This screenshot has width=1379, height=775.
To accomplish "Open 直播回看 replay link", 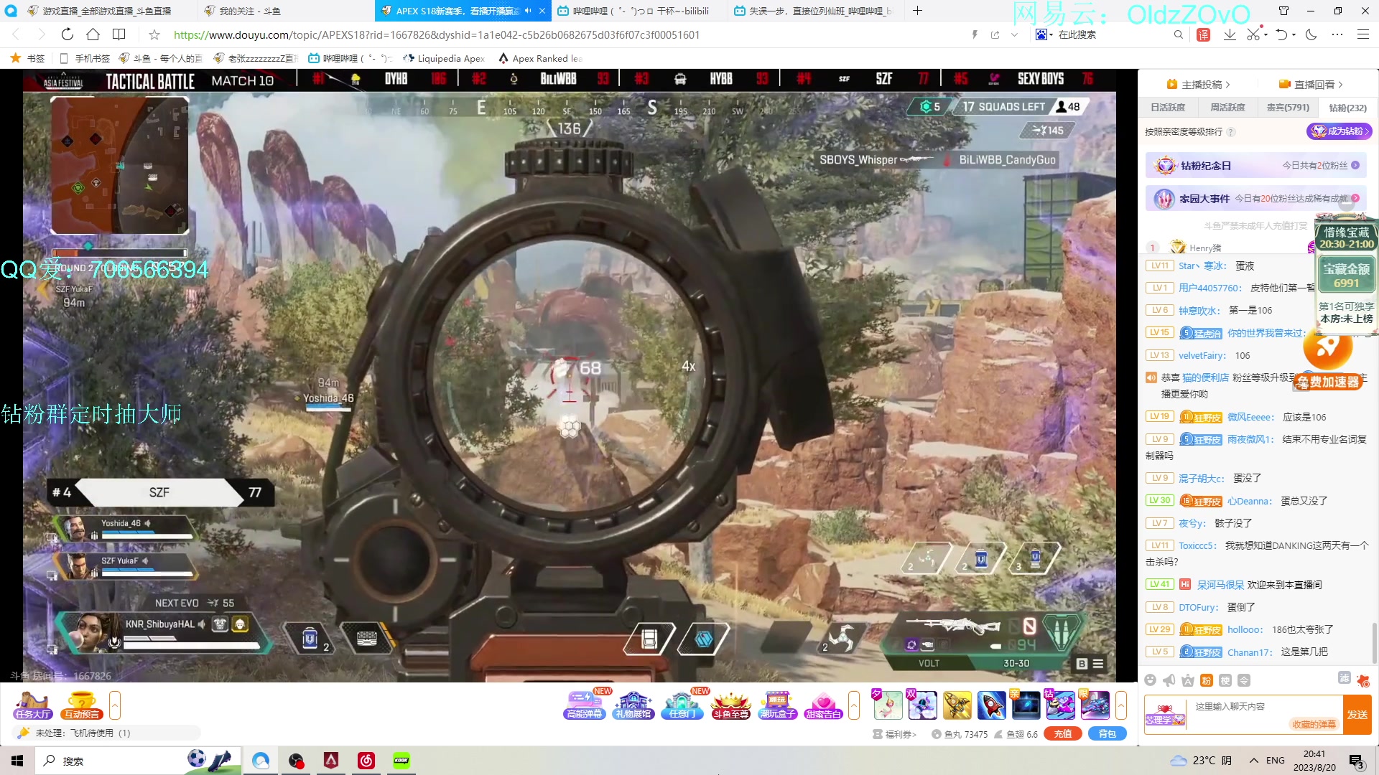I will tap(1311, 85).
